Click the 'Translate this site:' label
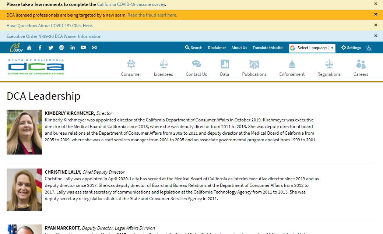The width and height of the screenshot is (383, 234). coord(268,48)
